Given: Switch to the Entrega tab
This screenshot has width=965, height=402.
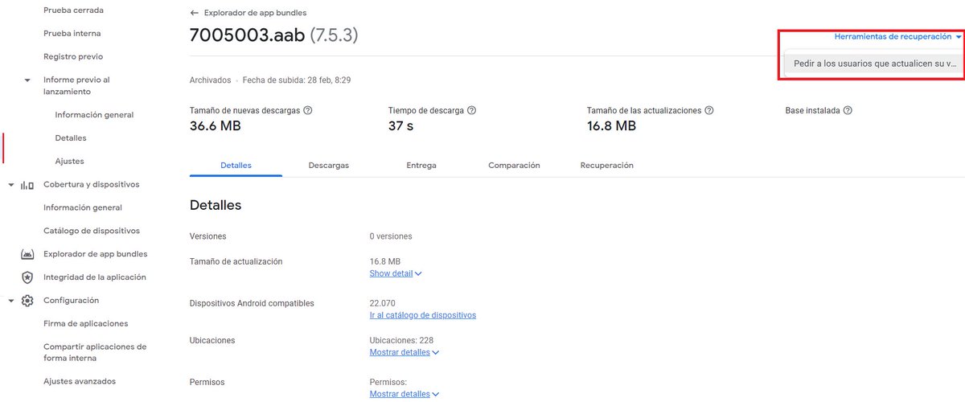Looking at the screenshot, I should (421, 165).
